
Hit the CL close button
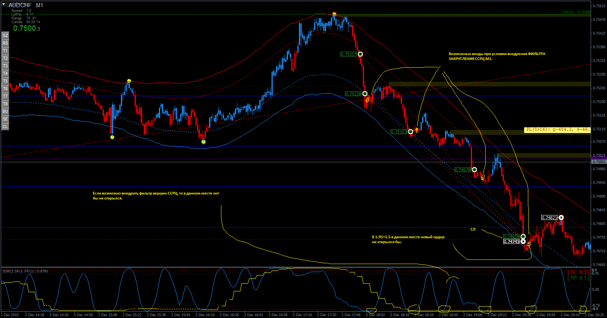(x=5, y=127)
